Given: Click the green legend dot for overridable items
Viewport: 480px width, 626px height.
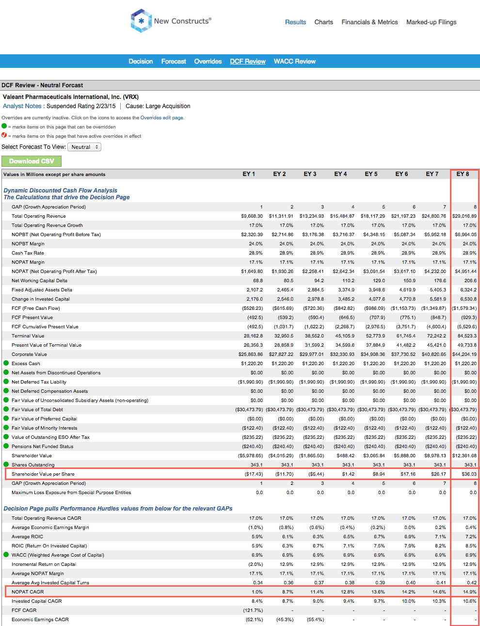Looking at the screenshot, I should point(4,126).
